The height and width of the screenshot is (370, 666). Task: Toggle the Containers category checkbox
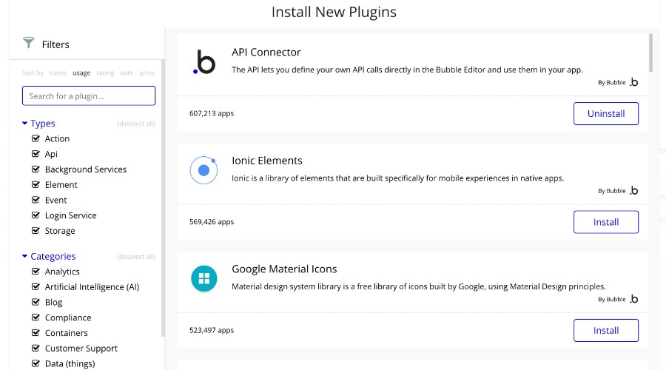tap(36, 332)
